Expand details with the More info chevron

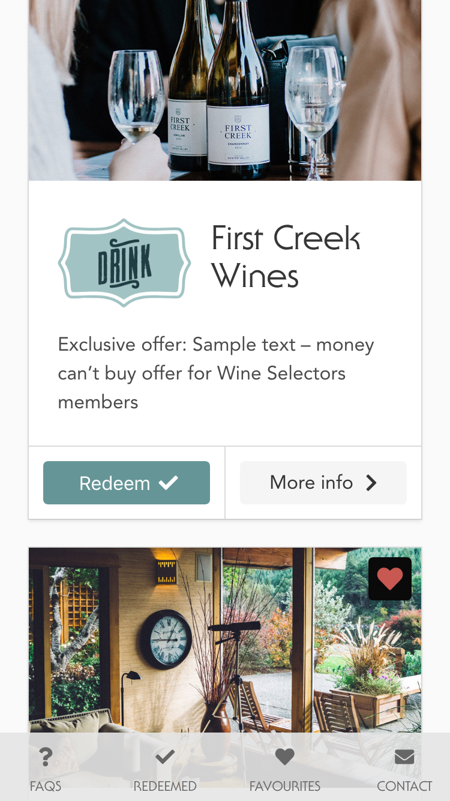pyautogui.click(x=371, y=483)
